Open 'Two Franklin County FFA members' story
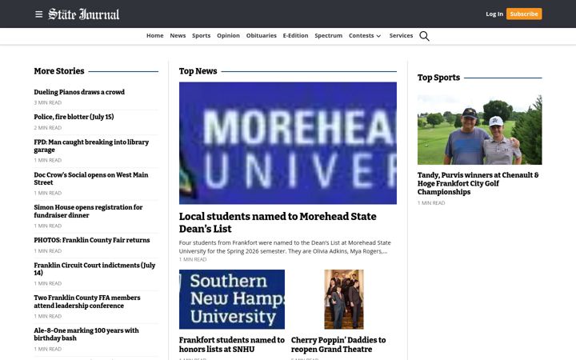The image size is (576, 360). [87, 302]
